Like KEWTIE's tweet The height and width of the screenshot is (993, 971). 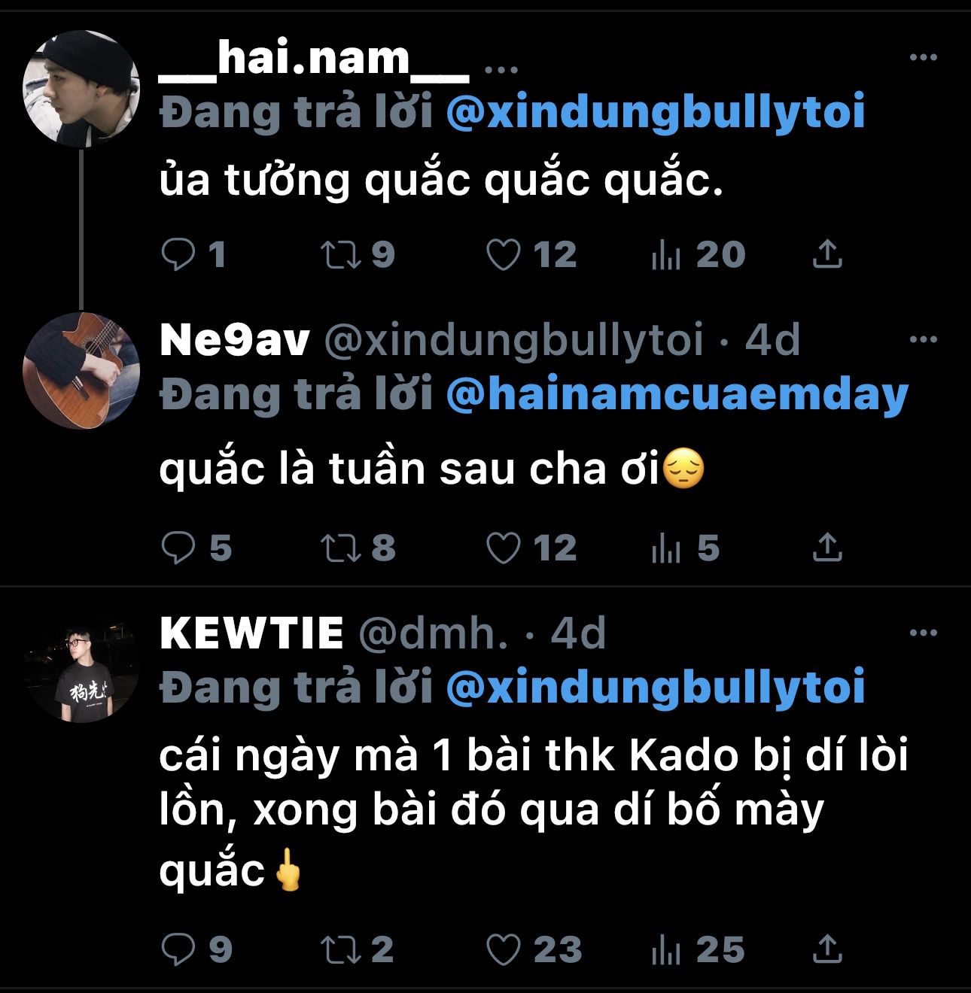(503, 949)
